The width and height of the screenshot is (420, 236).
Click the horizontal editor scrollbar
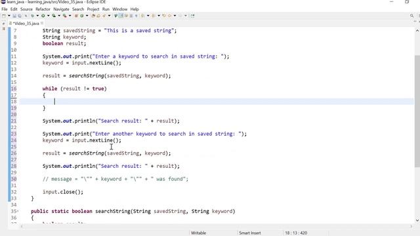click(217, 226)
